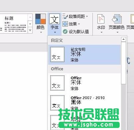Click the font dropdown scrollbar thumb
This screenshot has height=130, width=134.
pyautogui.click(x=123, y=63)
